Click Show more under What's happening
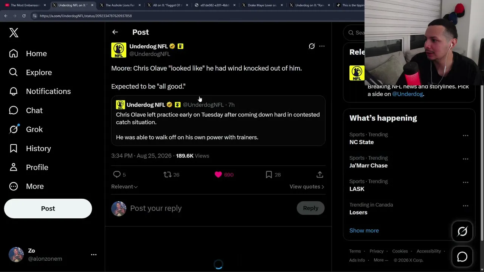The image size is (484, 272). tap(364, 230)
